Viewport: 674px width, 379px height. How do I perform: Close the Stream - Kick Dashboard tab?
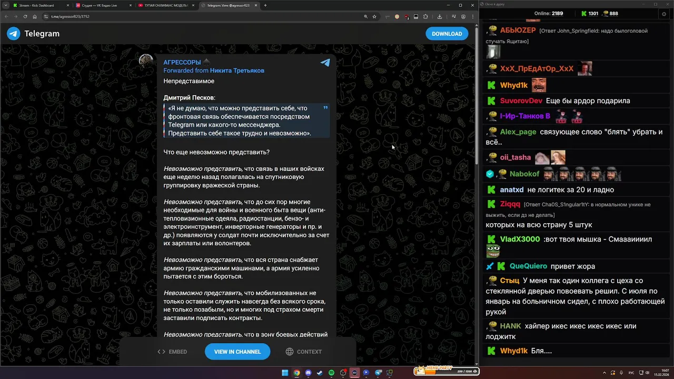68,5
